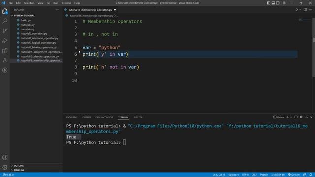This screenshot has width=315, height=177.
Task: Close the terminal panel
Action: click(x=311, y=117)
